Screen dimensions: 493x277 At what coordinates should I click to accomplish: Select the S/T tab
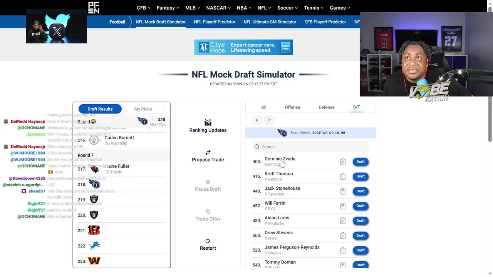pyautogui.click(x=357, y=107)
